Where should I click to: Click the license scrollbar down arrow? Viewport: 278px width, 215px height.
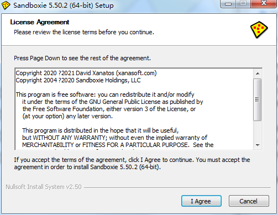(258, 145)
